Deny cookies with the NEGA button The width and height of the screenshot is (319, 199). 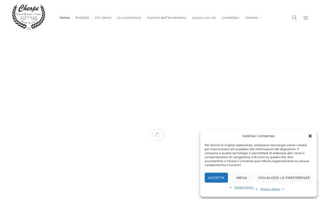(x=241, y=178)
